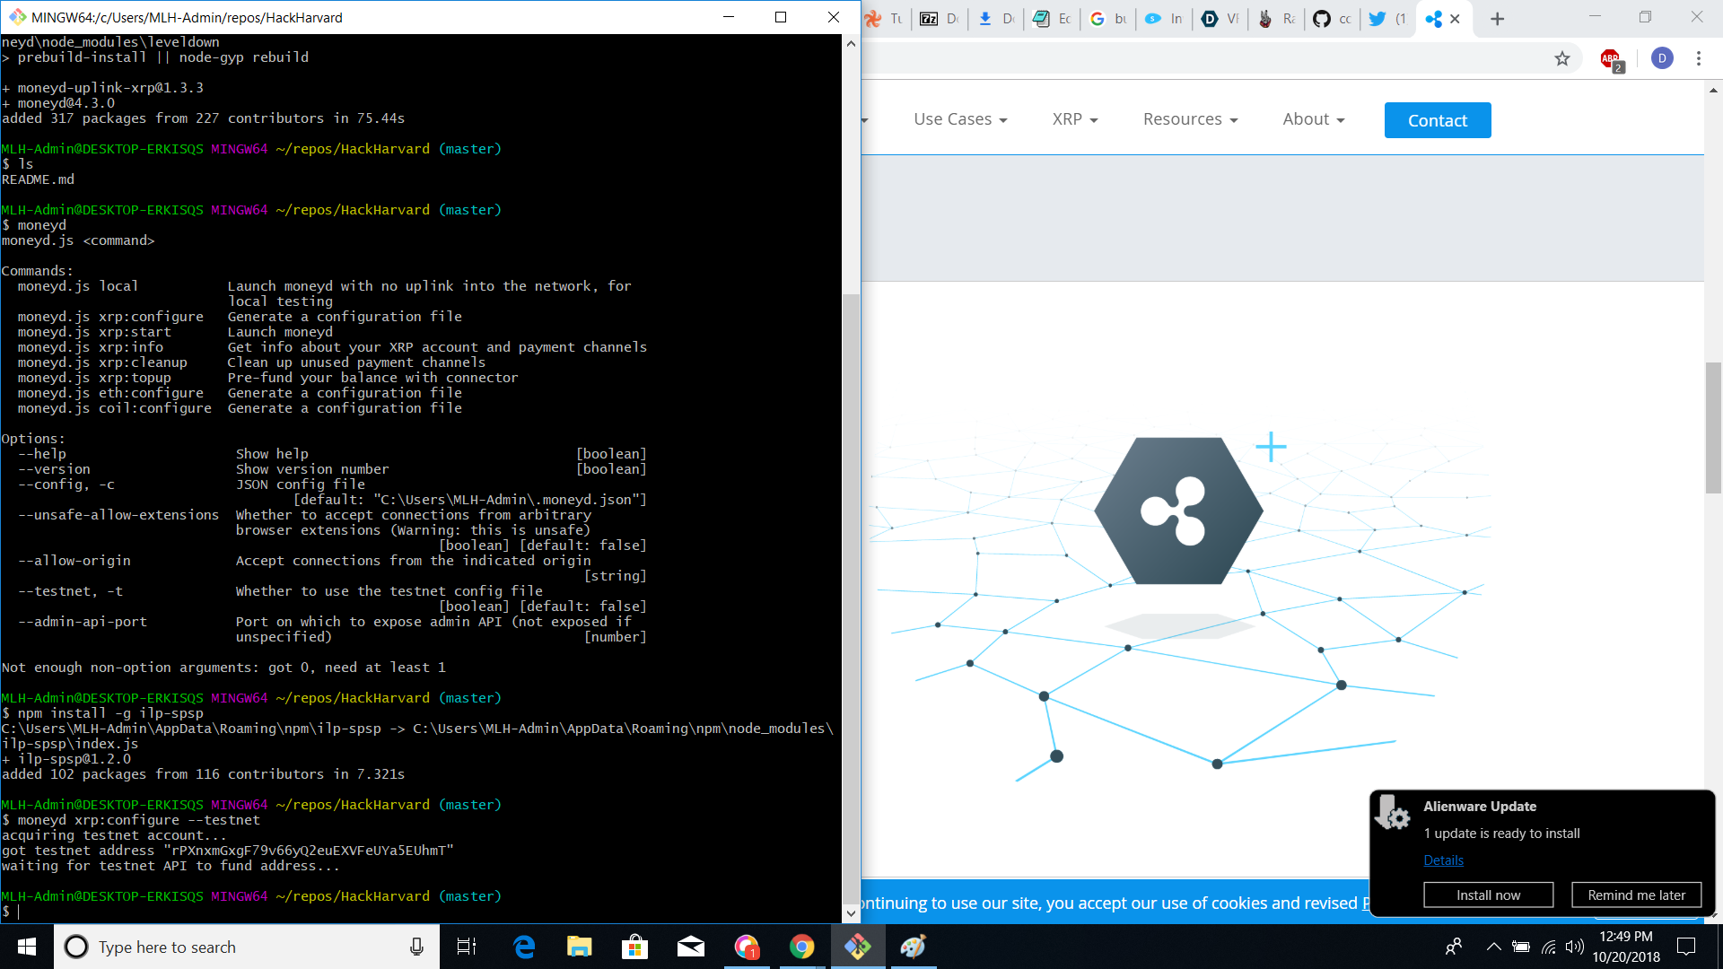The height and width of the screenshot is (969, 1723).
Task: Open File Explorer from the taskbar
Action: 579,947
